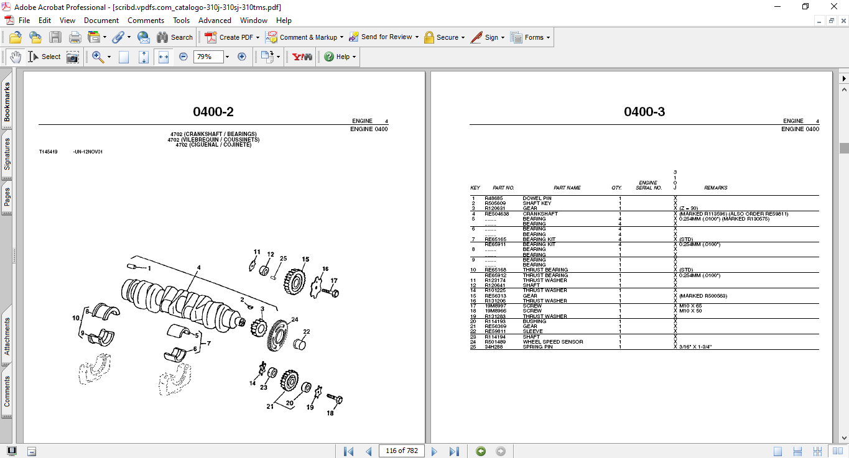
Task: Toggle Fit Width page view
Action: (164, 57)
